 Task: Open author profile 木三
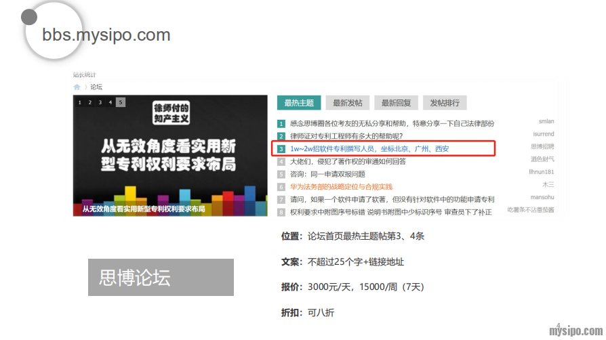point(548,185)
